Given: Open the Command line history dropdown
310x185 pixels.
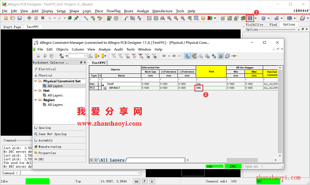Looking at the screenshot, I should coord(139,173).
